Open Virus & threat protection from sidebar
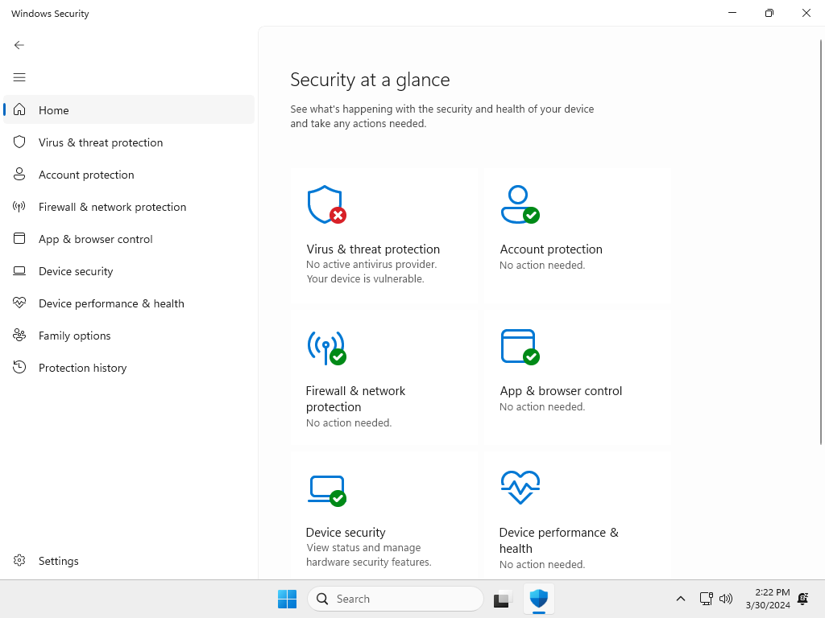The height and width of the screenshot is (618, 825). coord(129,142)
